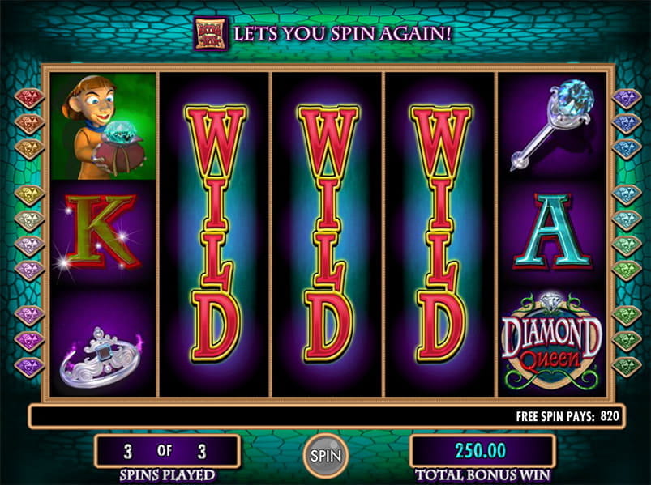The width and height of the screenshot is (651, 485).
Task: Click the girl holding diamond symbol
Action: pyautogui.click(x=103, y=126)
